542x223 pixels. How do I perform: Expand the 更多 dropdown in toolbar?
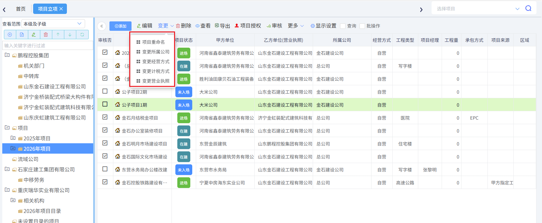(x=296, y=26)
